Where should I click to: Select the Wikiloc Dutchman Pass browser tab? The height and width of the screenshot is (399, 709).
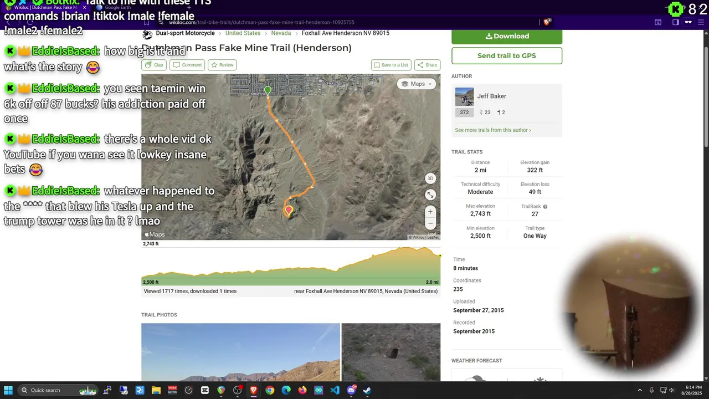click(47, 8)
